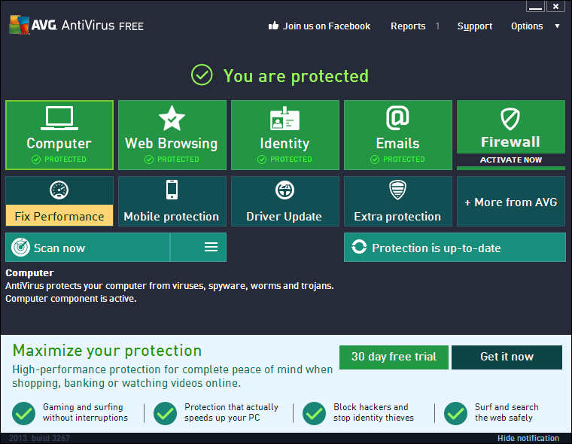Start a scan with Scan now
Screen dimensions: 572x444
(87, 248)
